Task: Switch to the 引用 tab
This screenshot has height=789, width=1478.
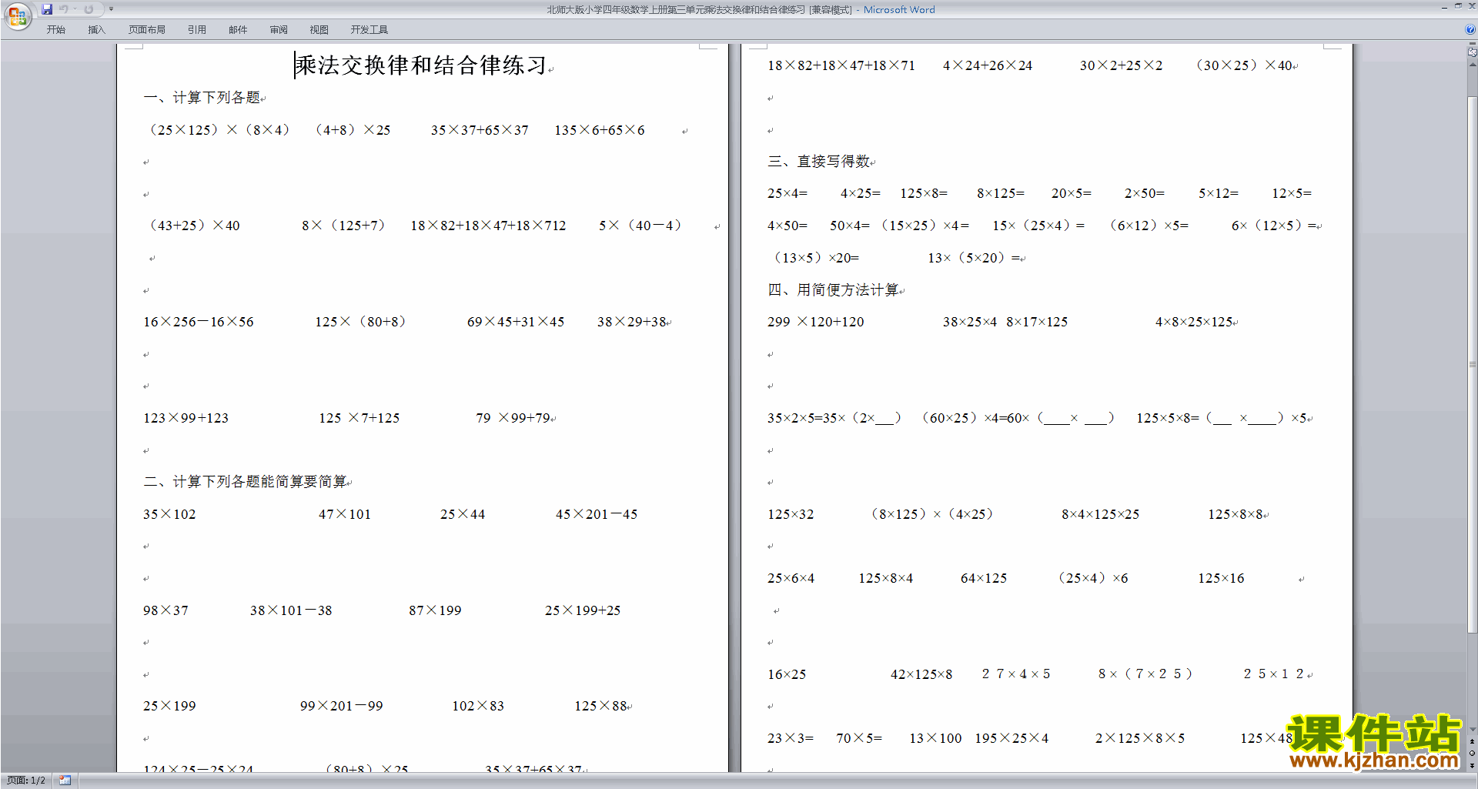Action: [x=197, y=30]
